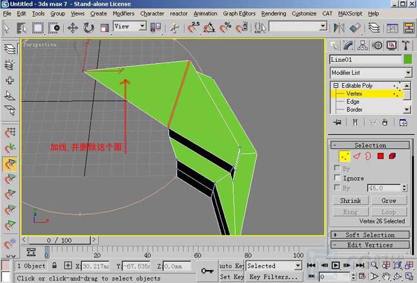Select the Vertex selection level icon
The height and width of the screenshot is (283, 417).
[345, 156]
